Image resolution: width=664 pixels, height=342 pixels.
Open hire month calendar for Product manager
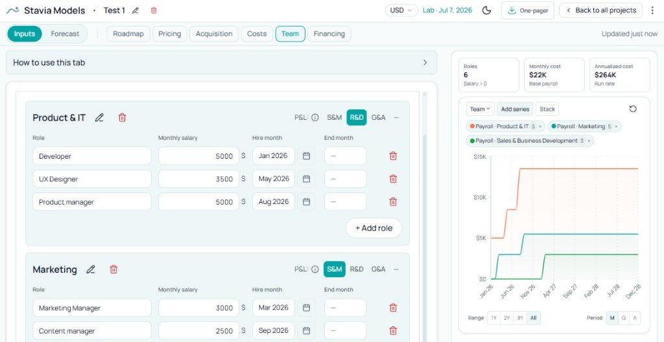(x=306, y=201)
